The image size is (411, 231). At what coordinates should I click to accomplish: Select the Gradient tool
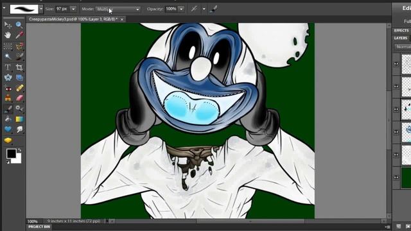[x=19, y=119]
